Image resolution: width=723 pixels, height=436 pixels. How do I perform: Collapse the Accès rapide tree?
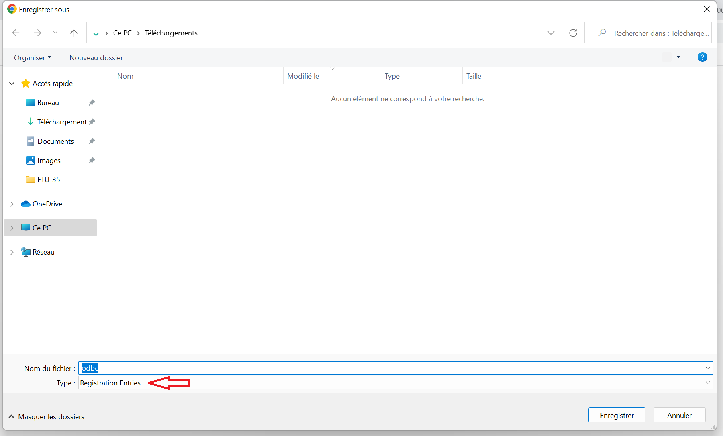click(x=12, y=84)
